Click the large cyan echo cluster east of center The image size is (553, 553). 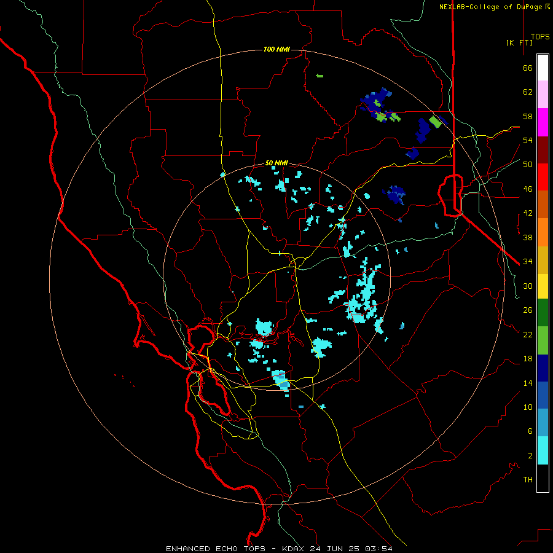point(364,291)
